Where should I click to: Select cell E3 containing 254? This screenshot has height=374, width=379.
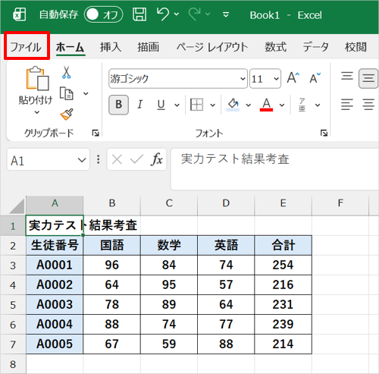point(283,265)
